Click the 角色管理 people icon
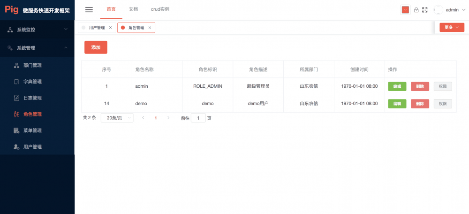 point(16,114)
